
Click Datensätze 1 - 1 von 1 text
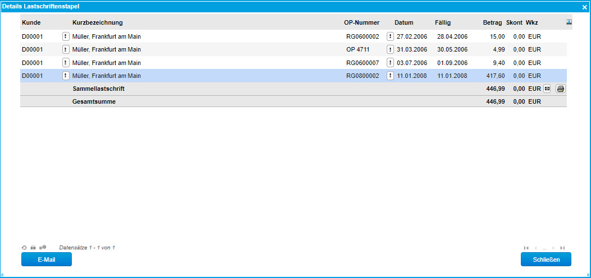pyautogui.click(x=87, y=248)
